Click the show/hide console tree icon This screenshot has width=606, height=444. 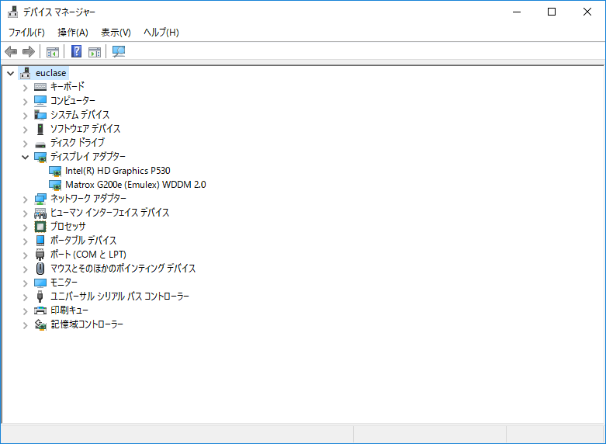pos(53,52)
